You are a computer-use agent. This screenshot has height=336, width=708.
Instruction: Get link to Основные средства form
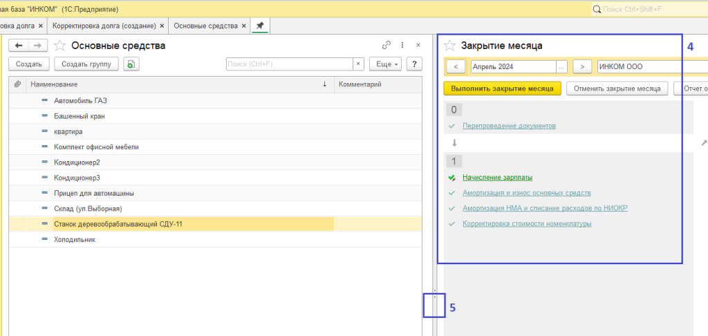click(386, 45)
